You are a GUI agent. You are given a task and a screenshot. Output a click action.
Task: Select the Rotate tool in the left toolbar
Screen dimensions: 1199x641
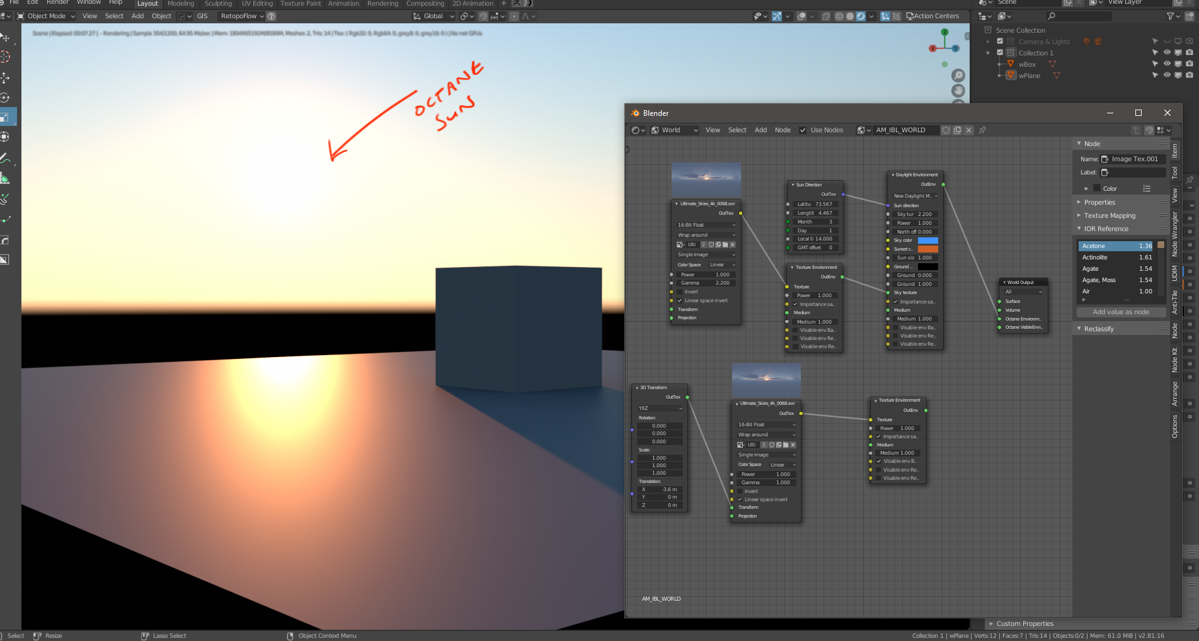tap(5, 98)
